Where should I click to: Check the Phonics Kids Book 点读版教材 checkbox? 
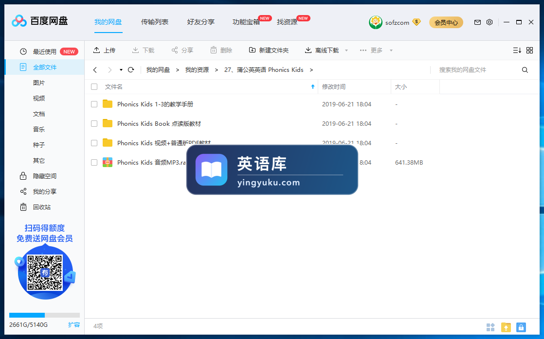tap(94, 123)
